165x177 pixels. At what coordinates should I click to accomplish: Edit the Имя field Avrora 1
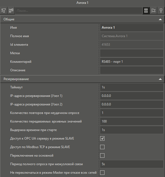point(132,28)
